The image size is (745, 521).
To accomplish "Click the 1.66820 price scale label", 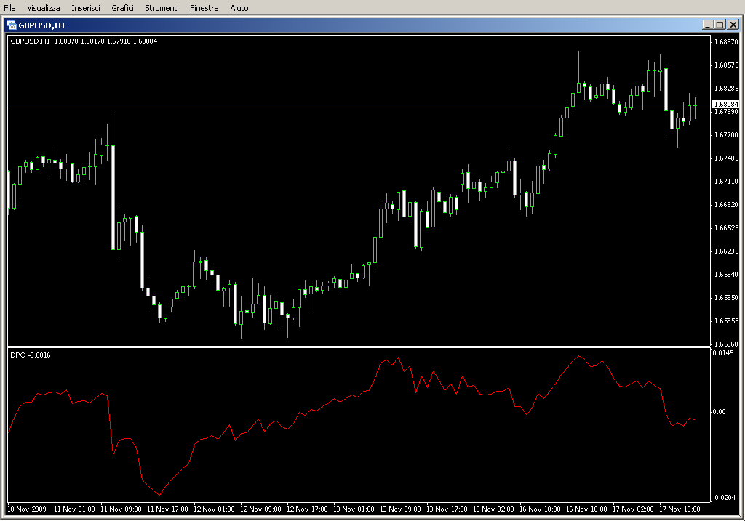I will point(727,204).
